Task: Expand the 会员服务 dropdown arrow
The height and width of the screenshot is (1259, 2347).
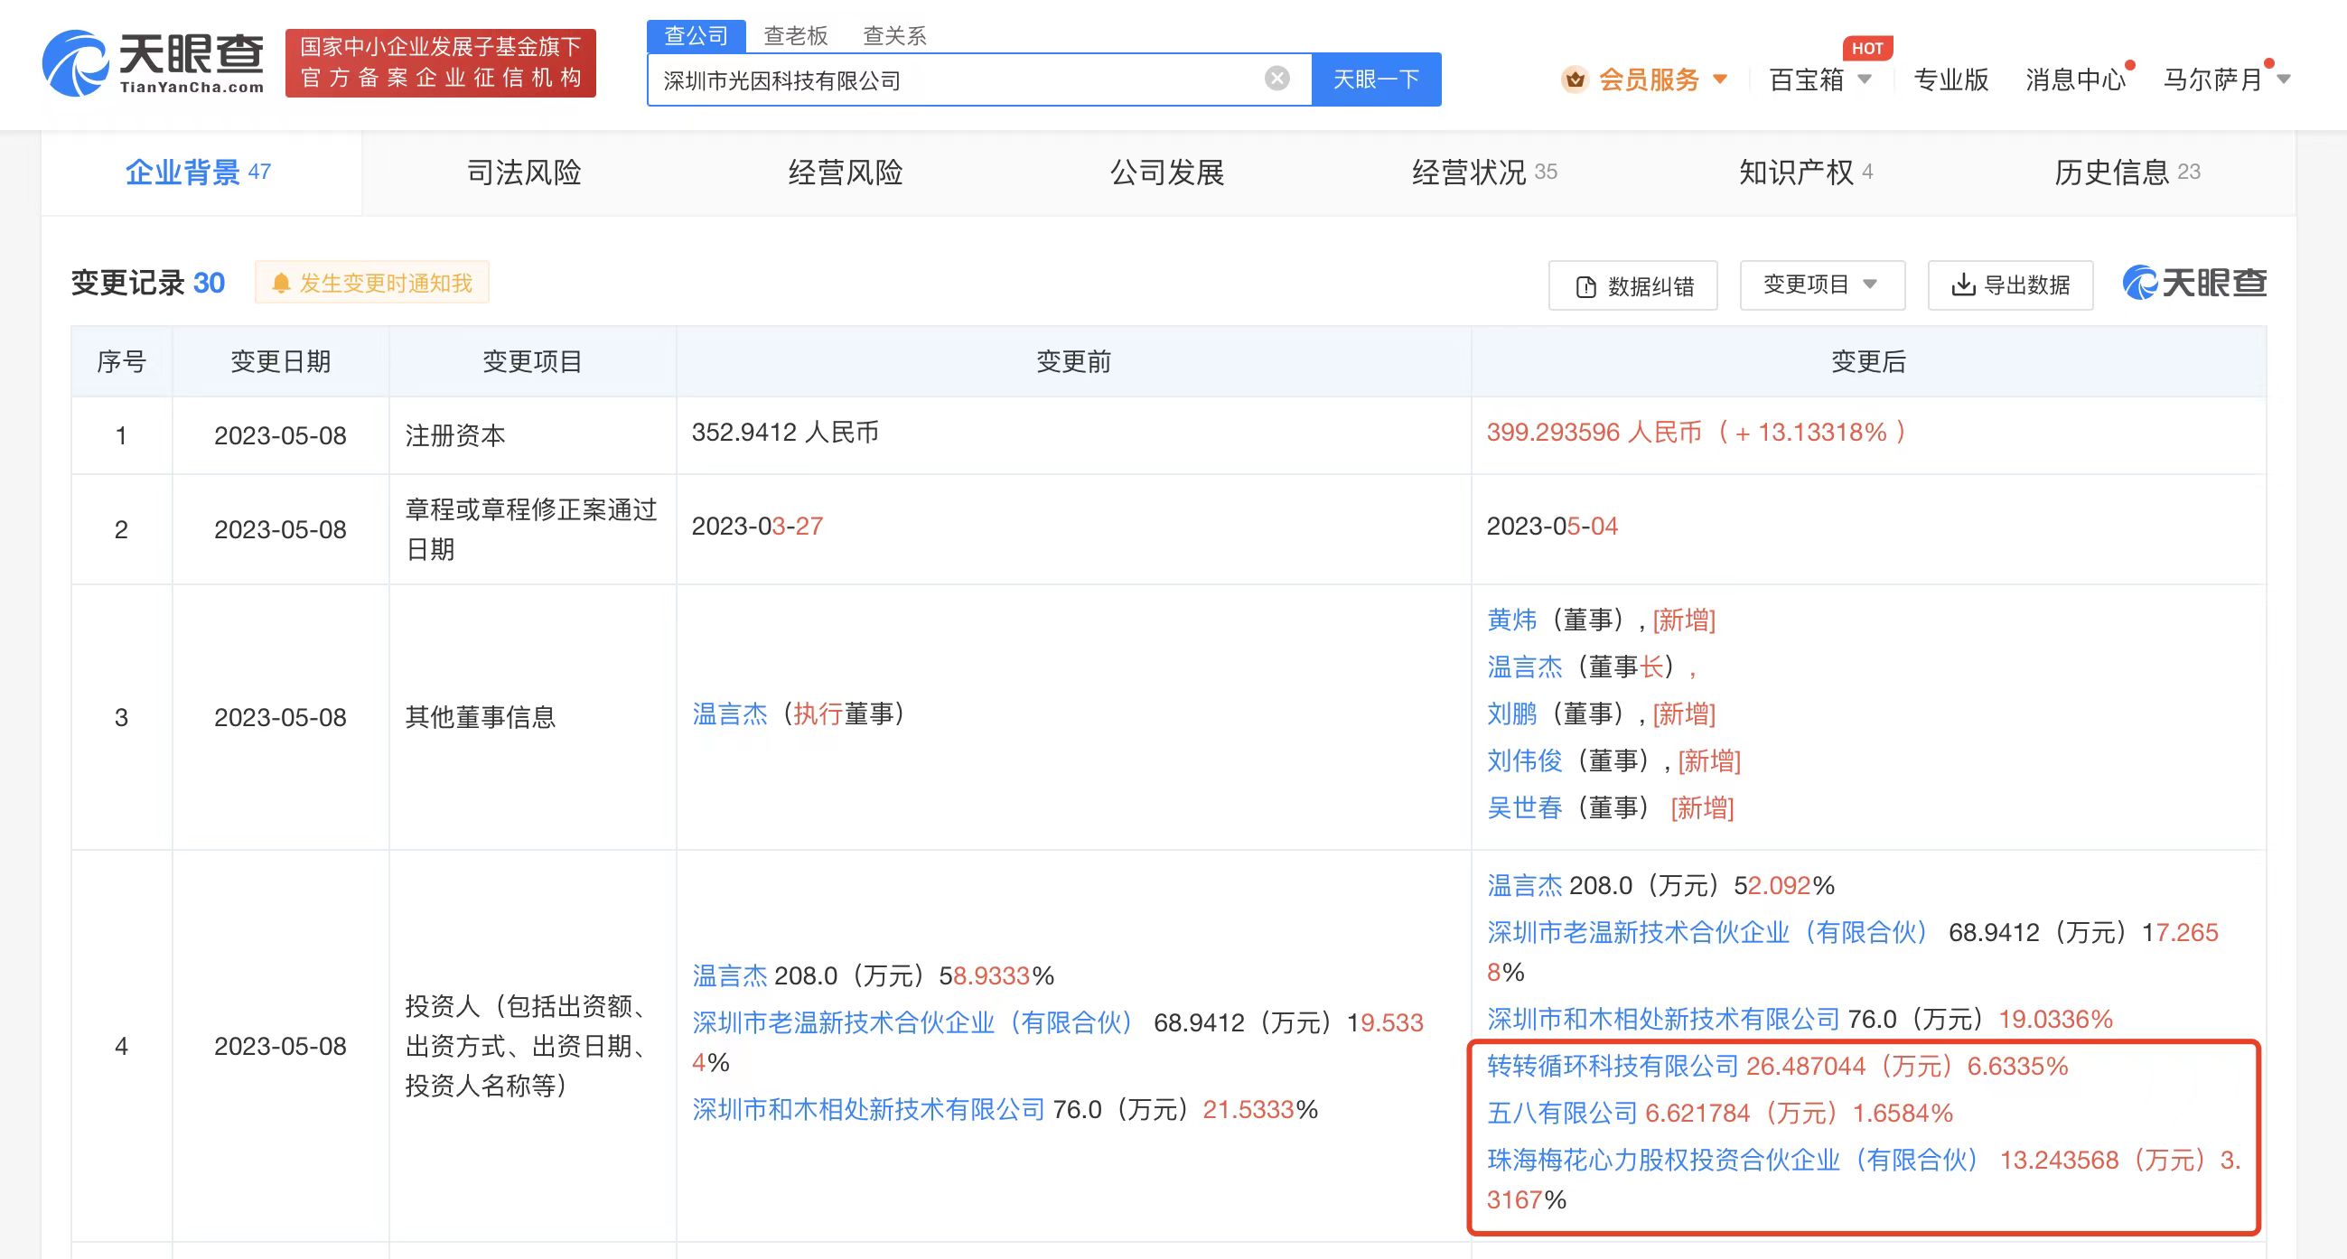Action: 1720,79
